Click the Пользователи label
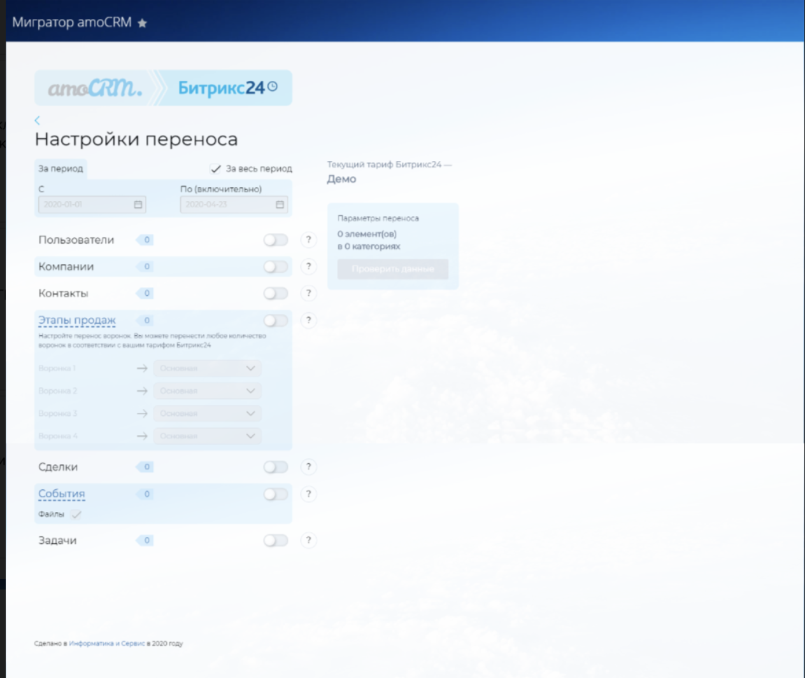805x678 pixels. click(x=76, y=240)
